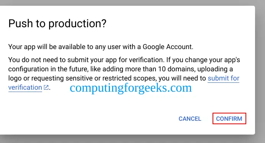Click the 'Push to production?' dialog title

[x=57, y=23]
